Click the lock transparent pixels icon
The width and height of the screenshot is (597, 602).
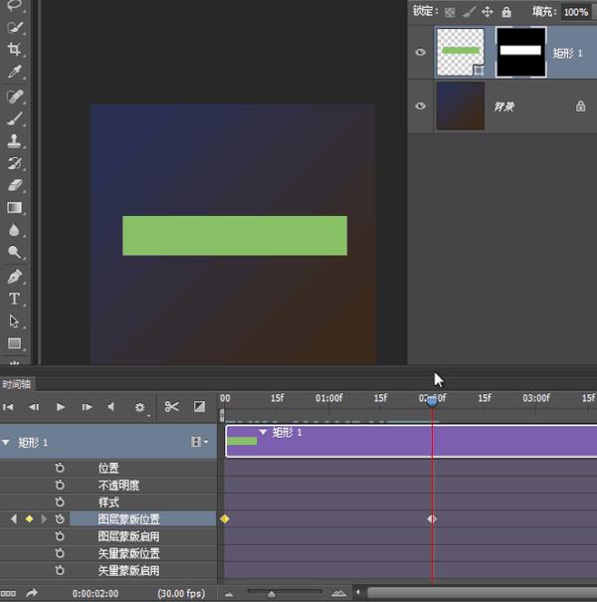point(449,12)
